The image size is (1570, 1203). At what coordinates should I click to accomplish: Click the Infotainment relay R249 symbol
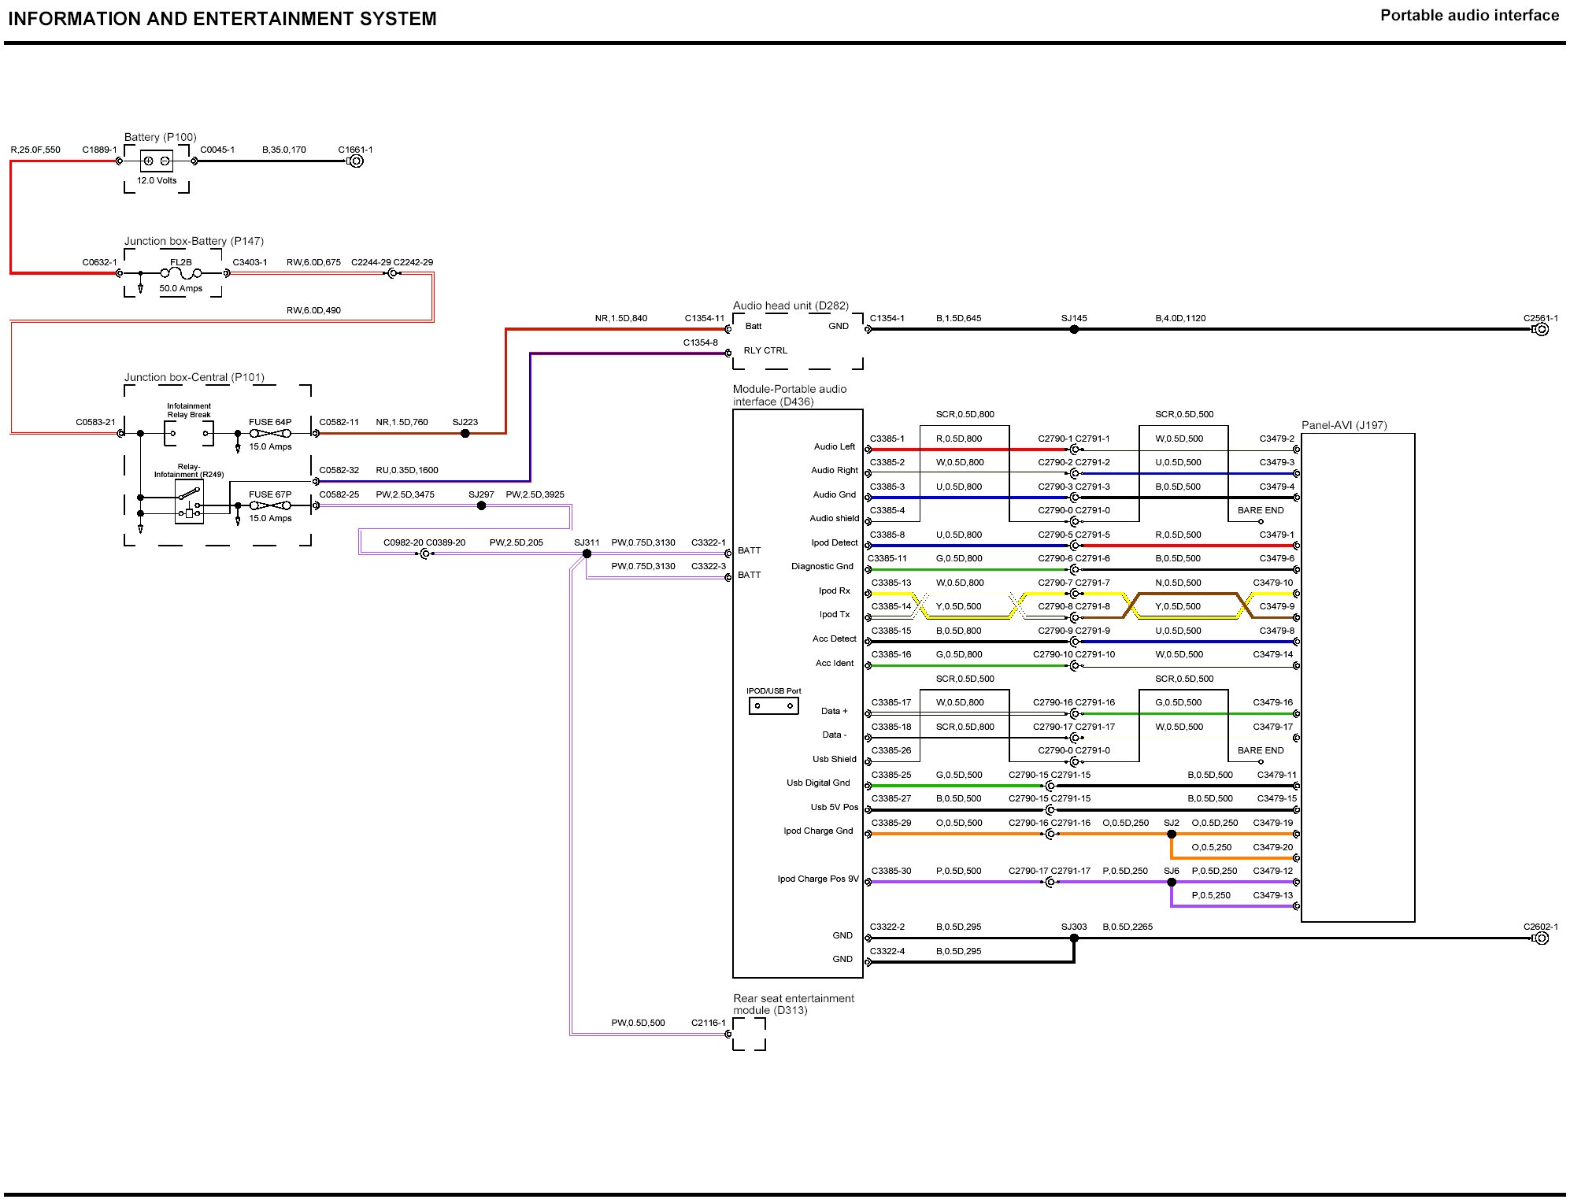(189, 502)
